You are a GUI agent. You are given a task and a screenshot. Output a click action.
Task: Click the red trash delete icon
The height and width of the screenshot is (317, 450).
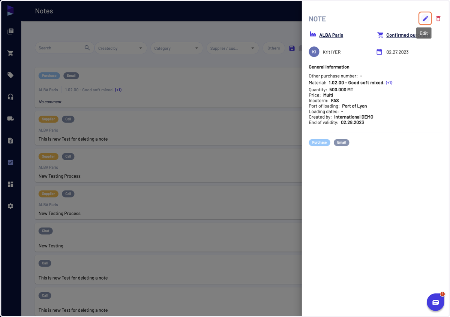438,19
